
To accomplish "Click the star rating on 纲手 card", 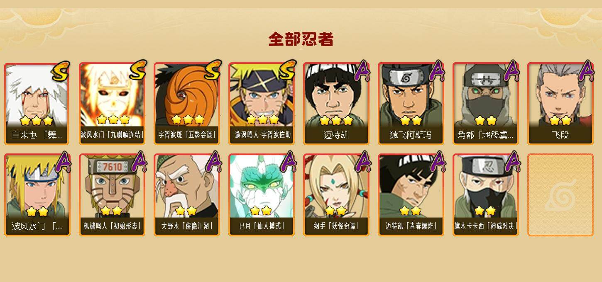I will point(335,211).
